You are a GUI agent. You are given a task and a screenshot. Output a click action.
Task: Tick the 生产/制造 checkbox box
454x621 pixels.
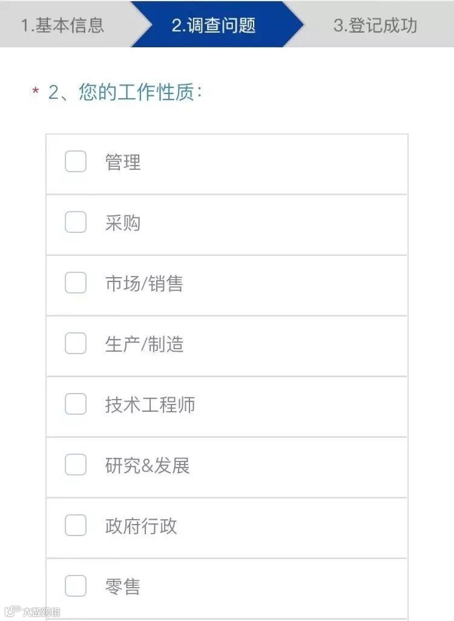[x=76, y=344]
